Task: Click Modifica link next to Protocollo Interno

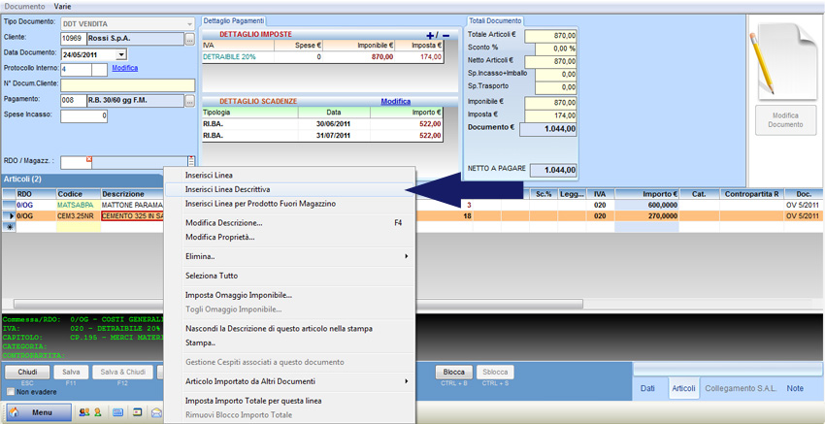Action: (x=124, y=68)
